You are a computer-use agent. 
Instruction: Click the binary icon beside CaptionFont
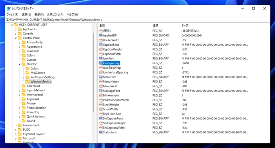(100, 44)
